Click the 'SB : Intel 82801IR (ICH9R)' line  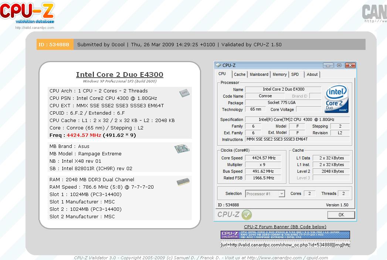pyautogui.click(x=91, y=168)
